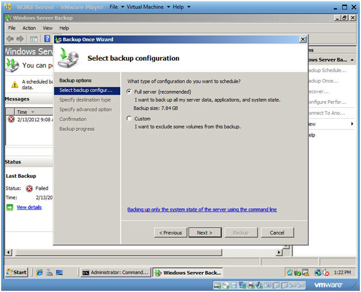Click the system clock showing 1:22 PM
The image size is (361, 292).
tap(343, 272)
